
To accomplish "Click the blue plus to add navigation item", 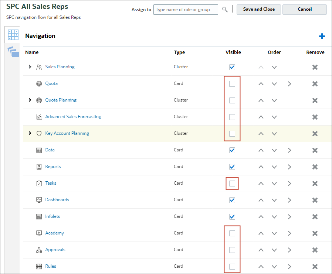I will click(x=322, y=36).
